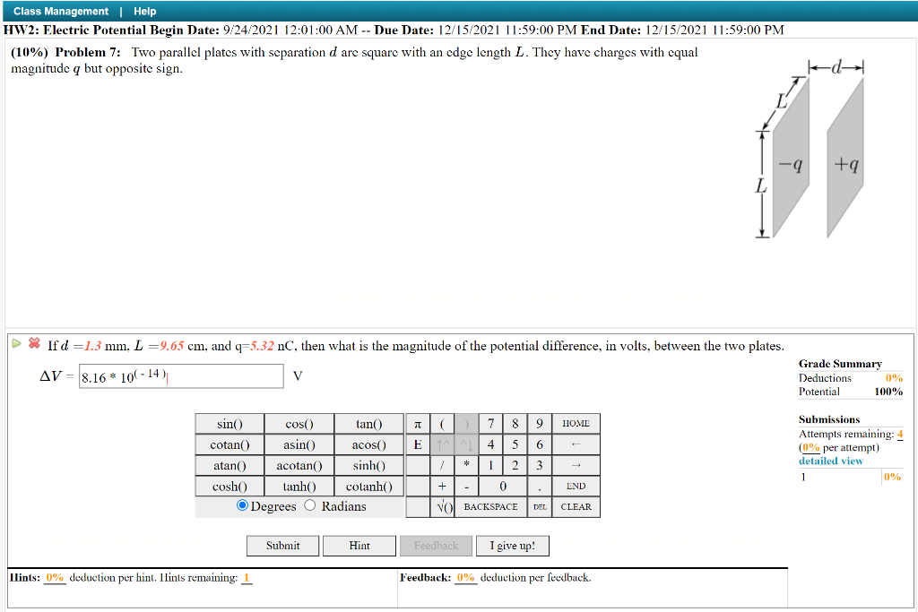Click the red X incorrect mark

[x=35, y=343]
